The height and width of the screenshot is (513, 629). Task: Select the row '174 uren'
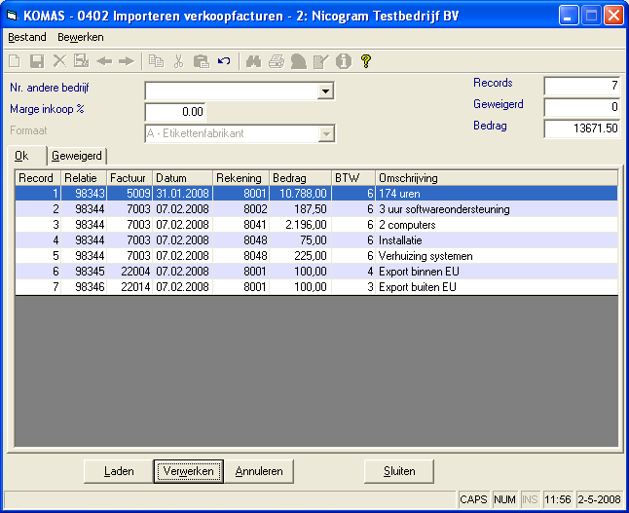316,194
